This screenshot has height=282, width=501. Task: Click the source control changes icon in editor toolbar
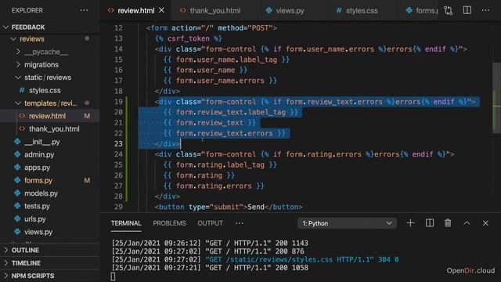coord(448,10)
